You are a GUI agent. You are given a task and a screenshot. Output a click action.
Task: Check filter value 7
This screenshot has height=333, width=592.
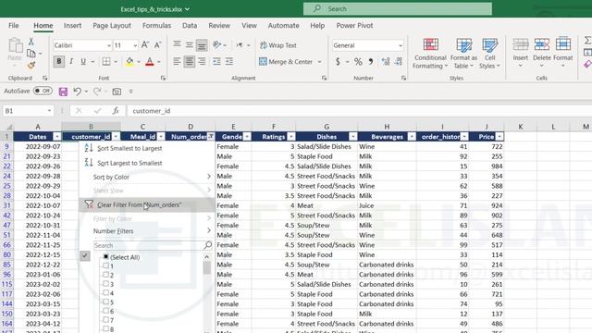coord(106,320)
